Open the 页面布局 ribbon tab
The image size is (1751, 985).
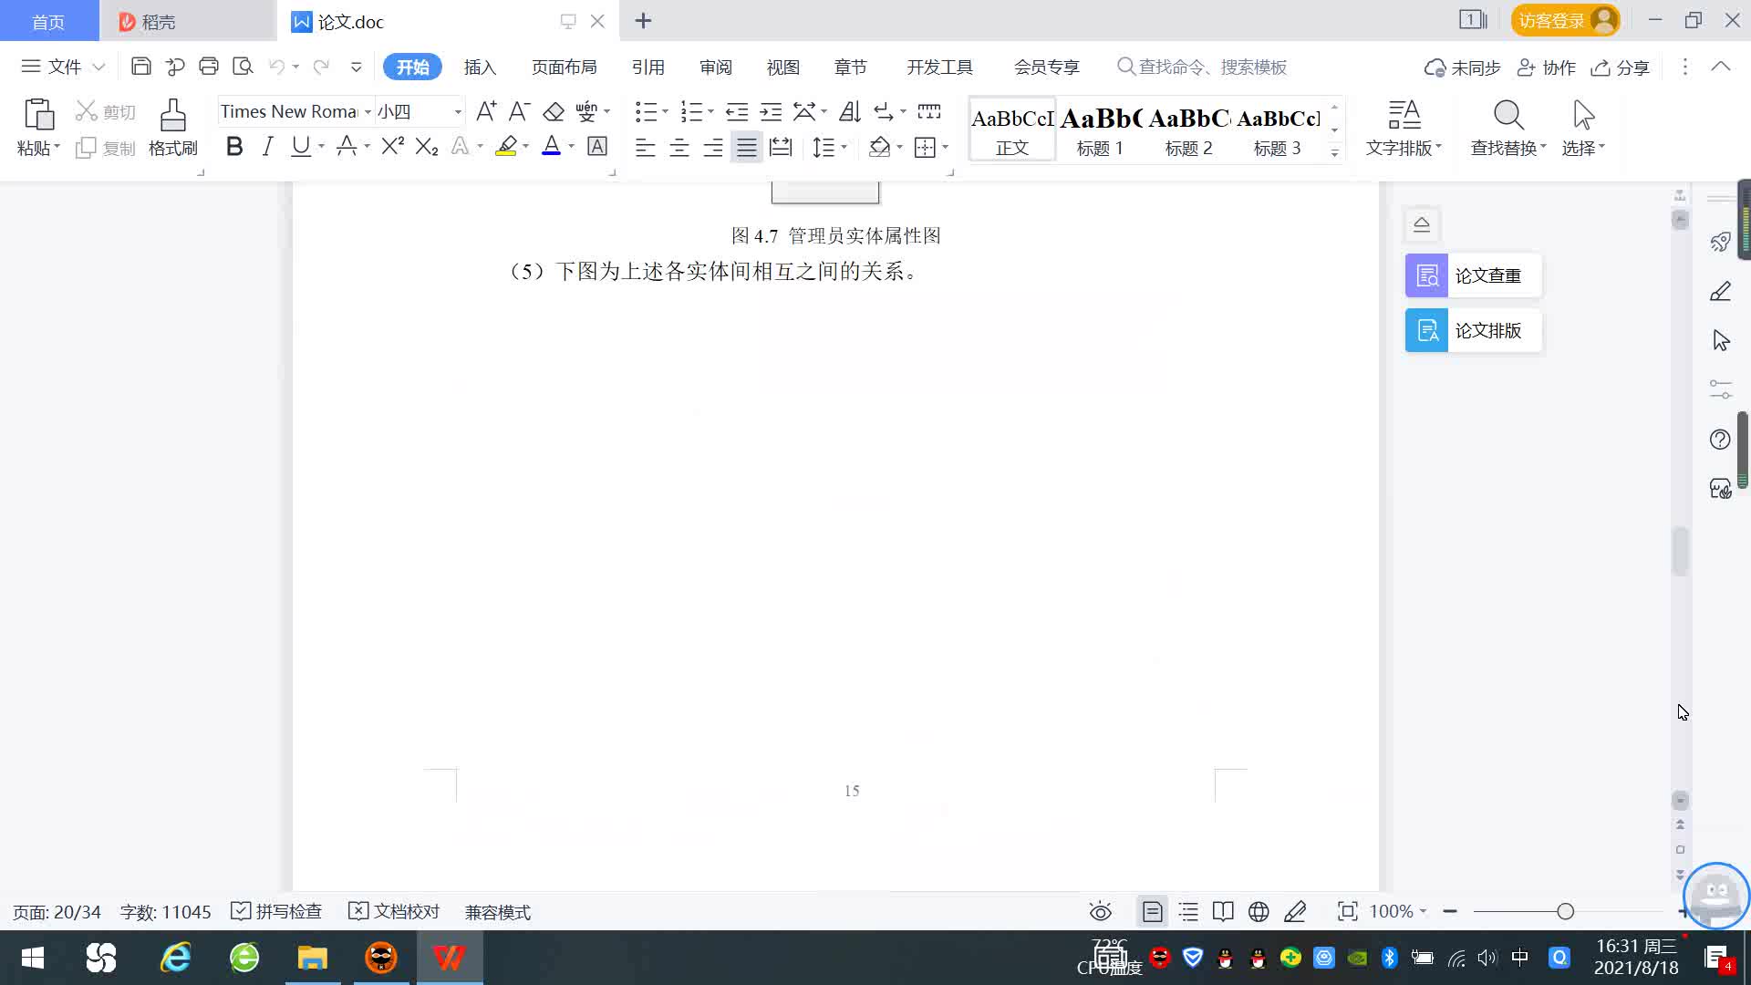point(564,67)
